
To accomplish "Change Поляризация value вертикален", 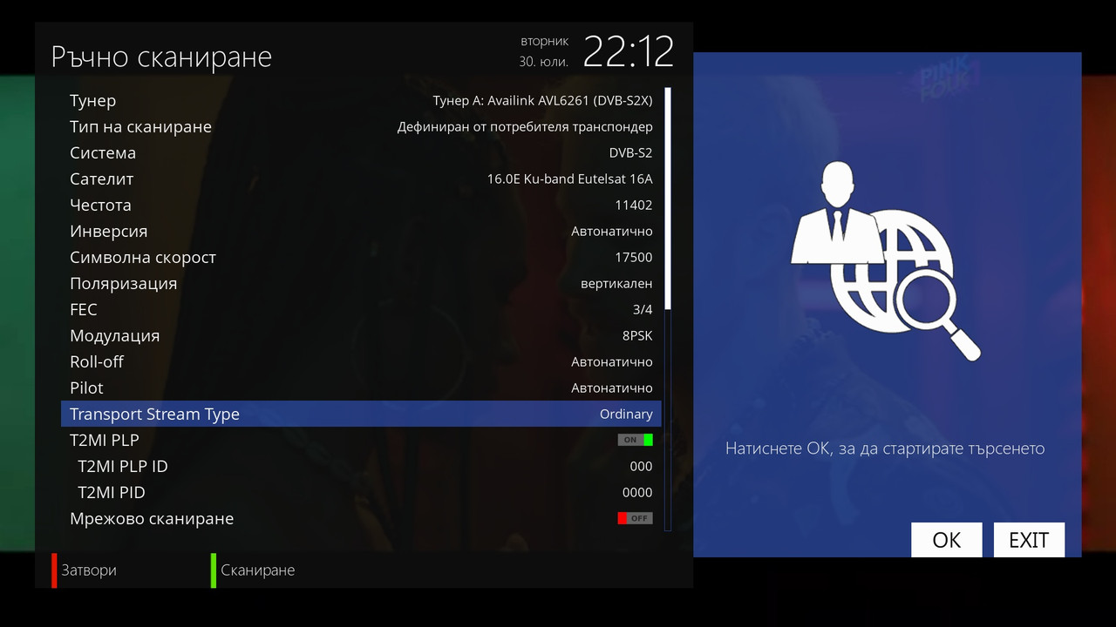I will [616, 284].
